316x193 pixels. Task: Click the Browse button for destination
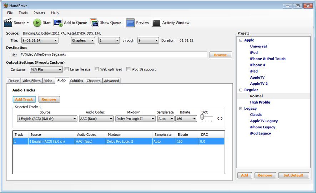coord(221,55)
